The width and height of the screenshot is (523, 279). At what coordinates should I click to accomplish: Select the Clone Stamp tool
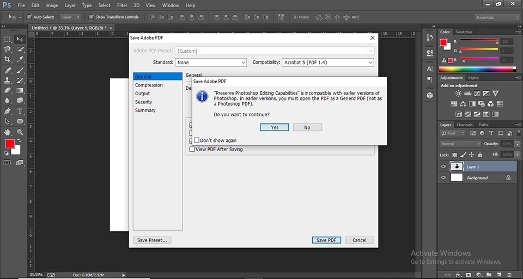tap(7, 80)
